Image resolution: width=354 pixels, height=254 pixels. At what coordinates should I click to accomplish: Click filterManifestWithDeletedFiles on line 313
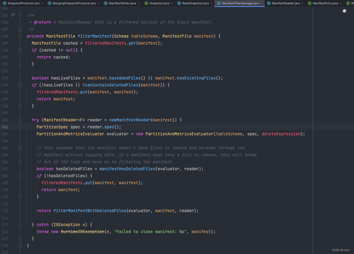pos(90,211)
